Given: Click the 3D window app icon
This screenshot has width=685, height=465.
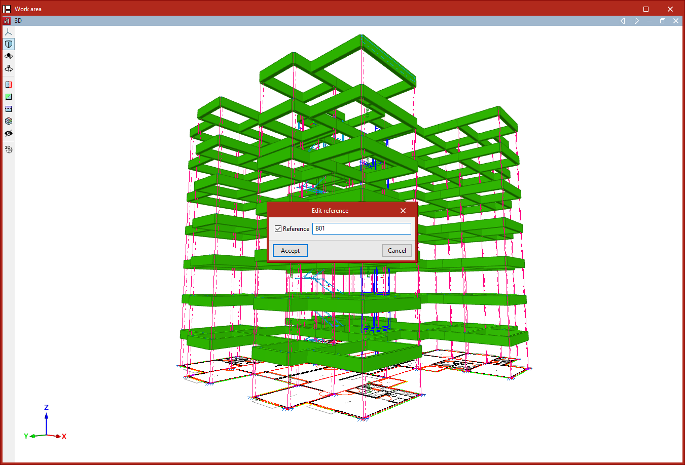Looking at the screenshot, I should point(7,21).
